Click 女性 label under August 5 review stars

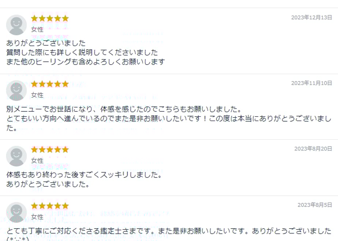click(x=37, y=217)
